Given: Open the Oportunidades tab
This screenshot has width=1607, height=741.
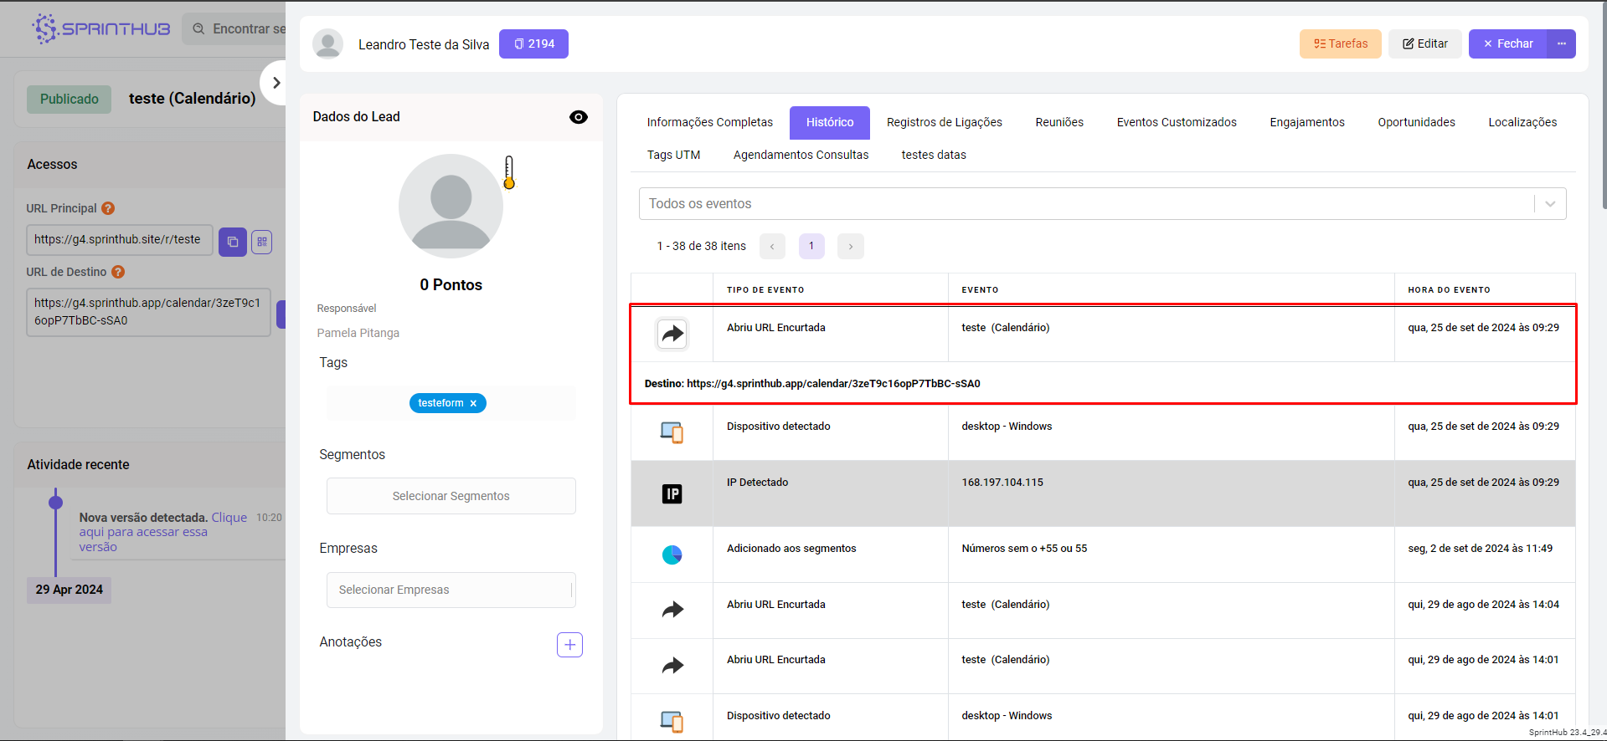Looking at the screenshot, I should click(1415, 122).
